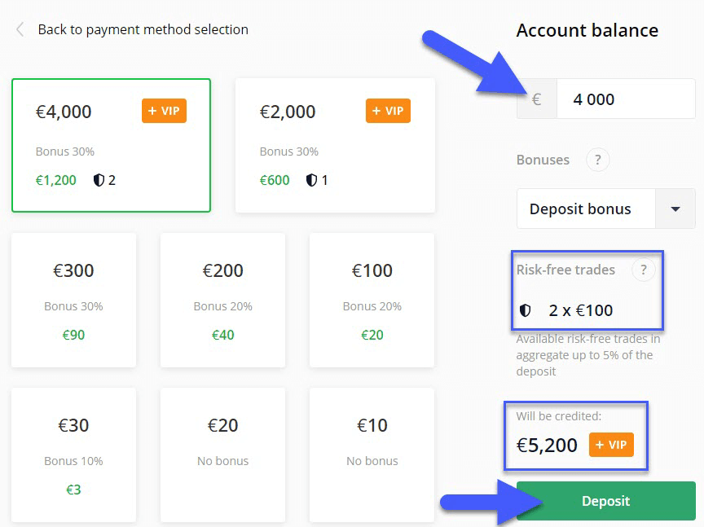Select the €30 deposit with 10% bonus
The height and width of the screenshot is (527, 704).
[73, 455]
